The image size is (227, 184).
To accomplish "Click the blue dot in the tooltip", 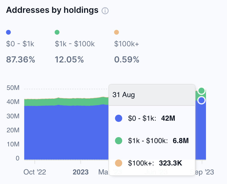I will (x=119, y=119).
